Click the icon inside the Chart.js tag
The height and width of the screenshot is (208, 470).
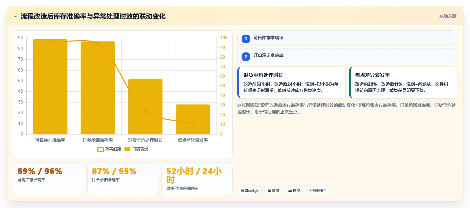pos(242,191)
